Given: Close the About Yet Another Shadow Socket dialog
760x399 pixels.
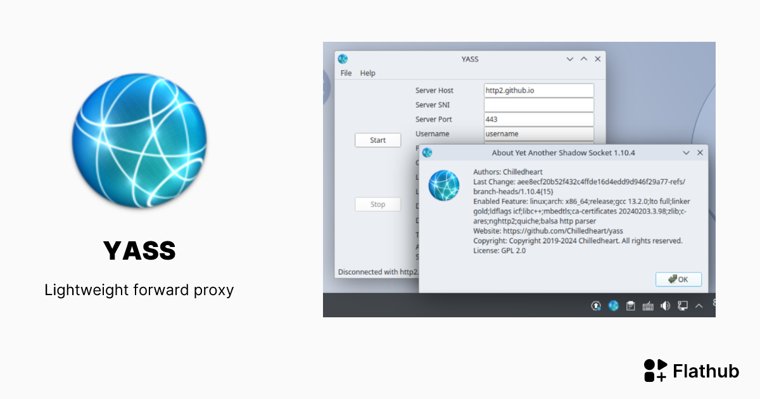Looking at the screenshot, I should coord(700,153).
